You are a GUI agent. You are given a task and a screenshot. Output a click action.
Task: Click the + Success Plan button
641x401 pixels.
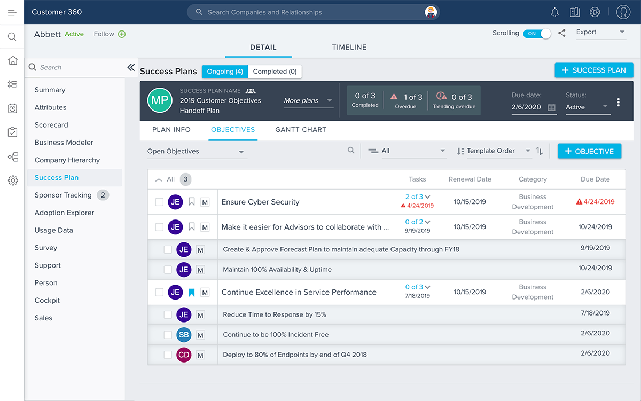[x=594, y=70]
